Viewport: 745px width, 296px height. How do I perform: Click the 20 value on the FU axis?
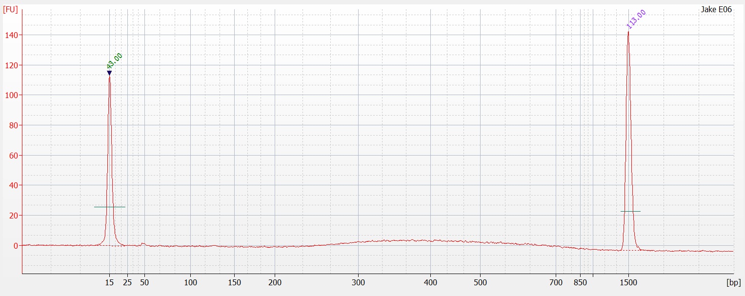click(x=15, y=216)
